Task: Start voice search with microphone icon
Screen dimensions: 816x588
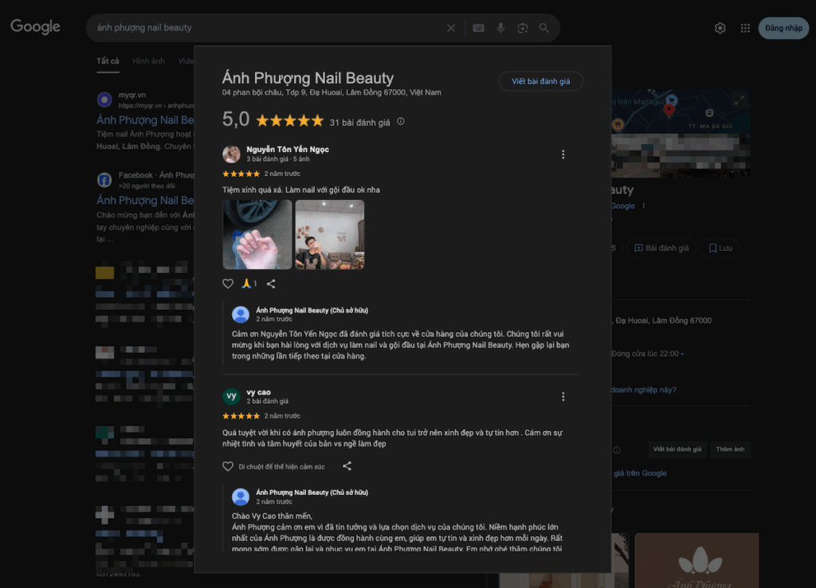Action: (500, 28)
